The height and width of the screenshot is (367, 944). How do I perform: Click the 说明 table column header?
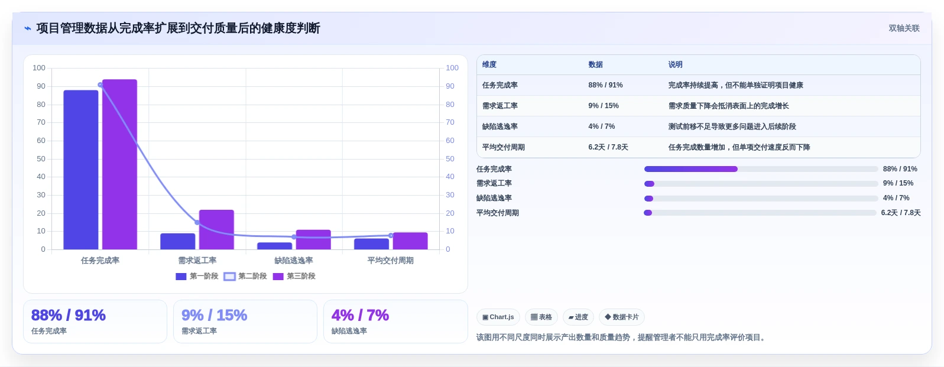point(675,64)
